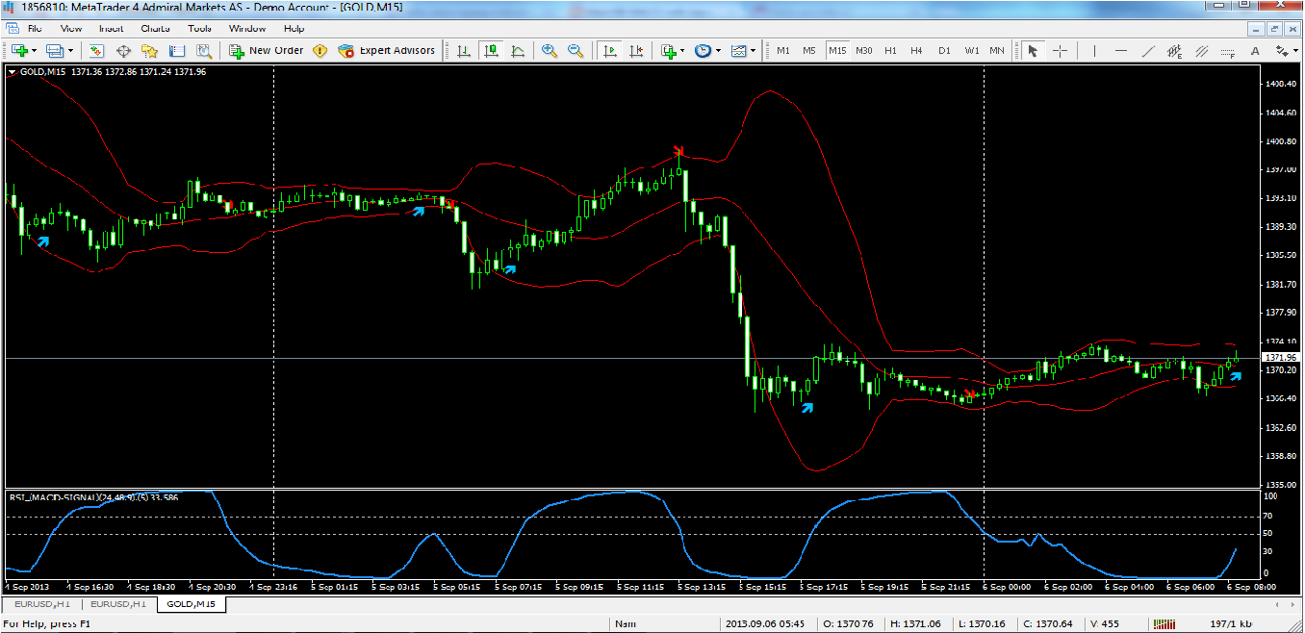Click the Zoom Out magnifier icon
Viewport: 1305px width, 633px height.
[x=576, y=50]
